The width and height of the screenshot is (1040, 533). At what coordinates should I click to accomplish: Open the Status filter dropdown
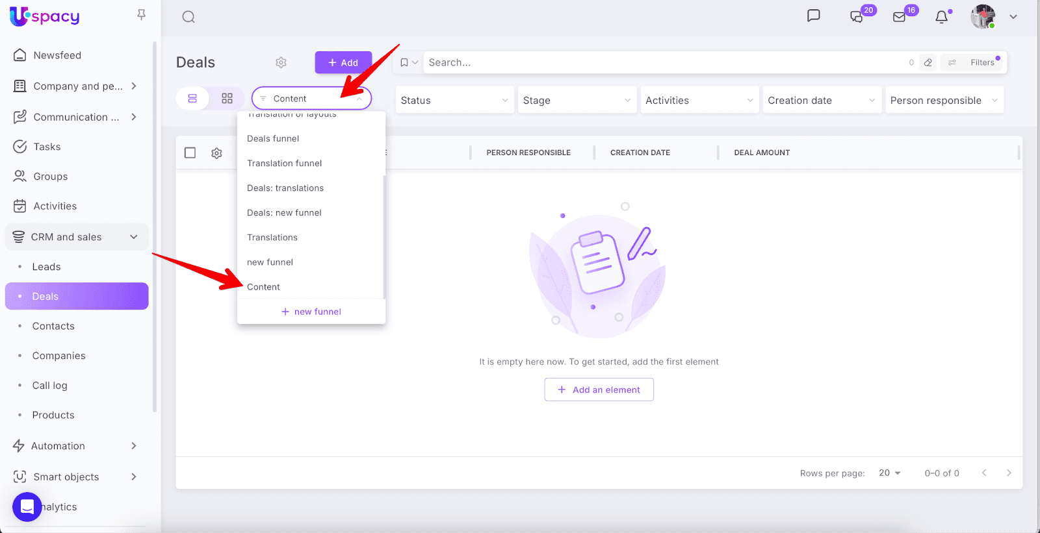coord(454,100)
